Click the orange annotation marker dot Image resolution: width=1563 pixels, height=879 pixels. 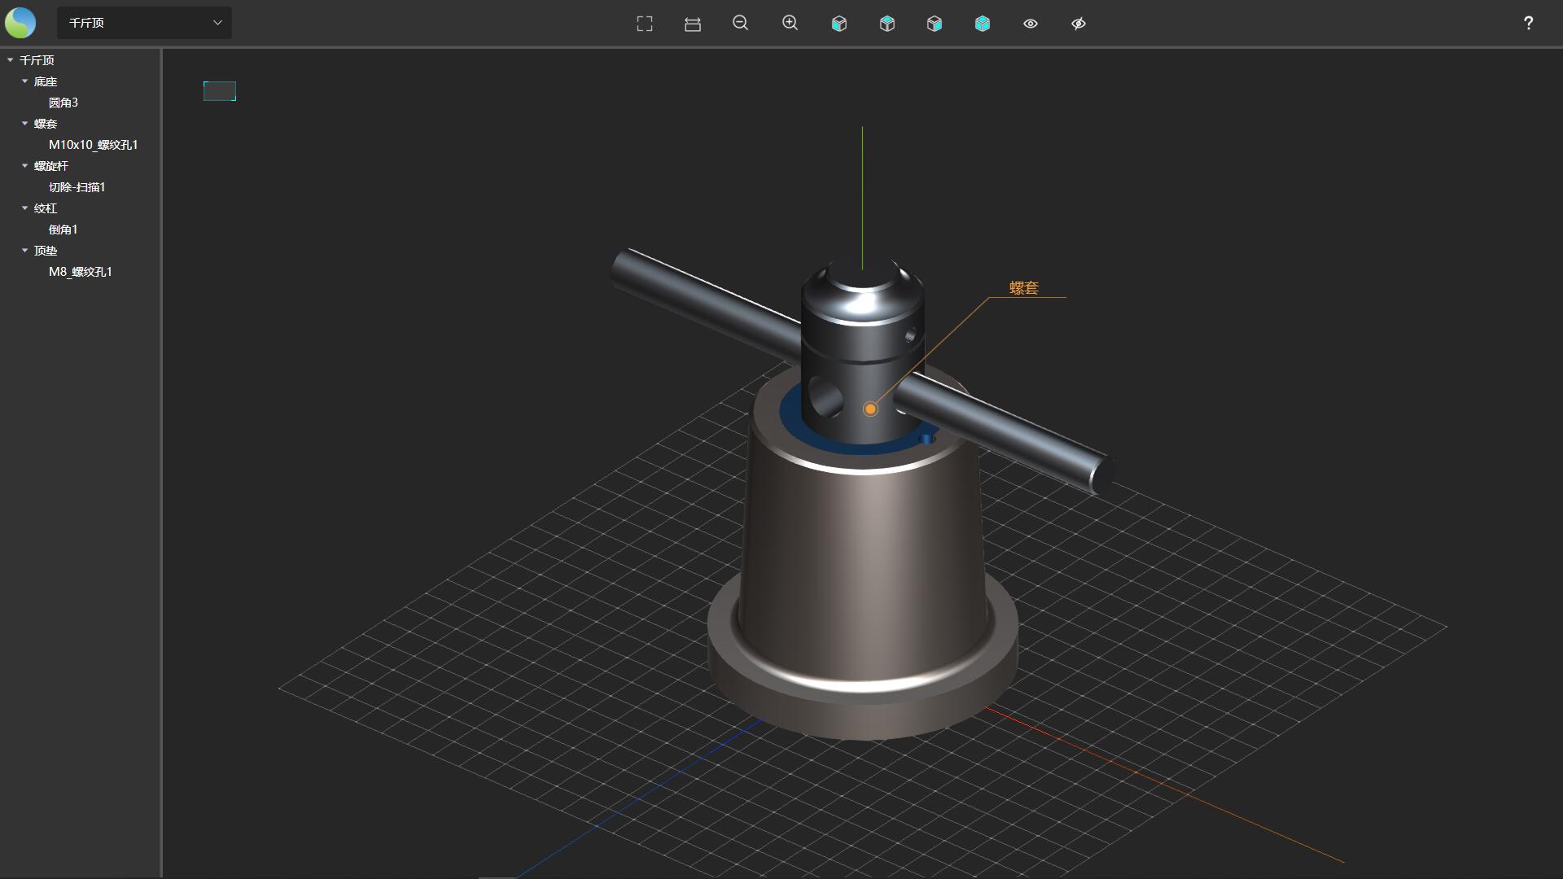[x=870, y=409]
